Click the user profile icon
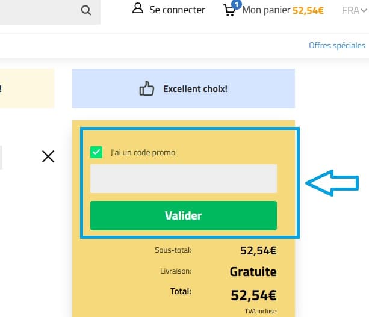The width and height of the screenshot is (369, 317). point(138,9)
